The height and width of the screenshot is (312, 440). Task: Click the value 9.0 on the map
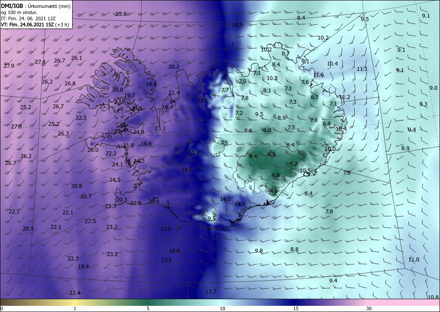pyautogui.click(x=433, y=88)
